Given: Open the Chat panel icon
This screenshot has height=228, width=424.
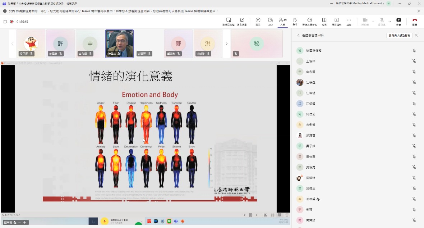Looking at the screenshot, I should point(258,21).
